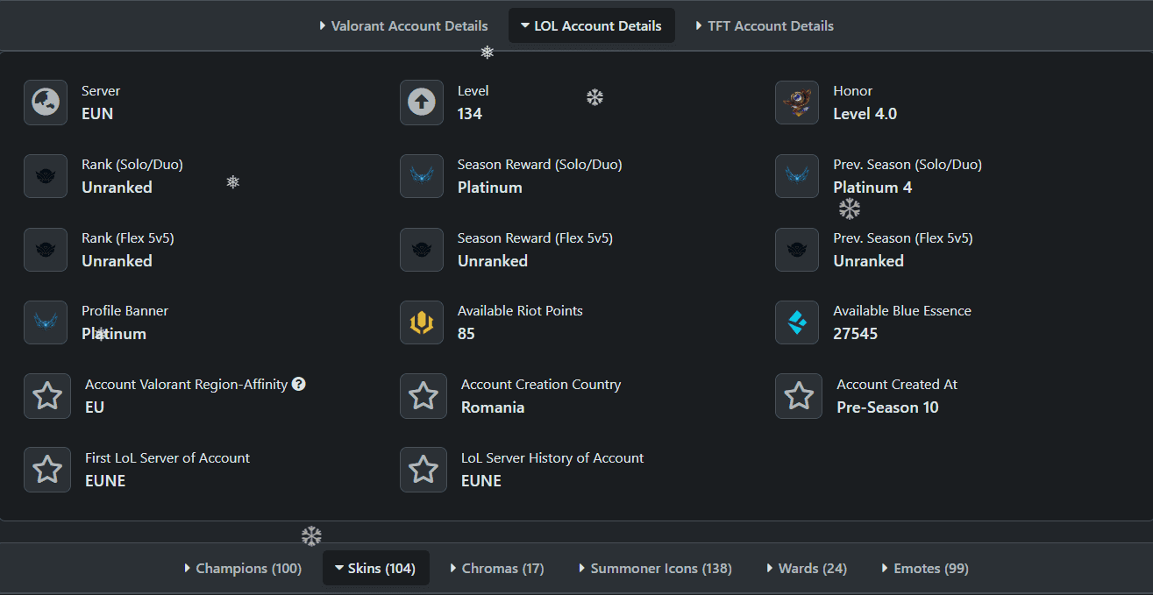1153x595 pixels.
Task: Select the Skins (104) tab
Action: 375,568
